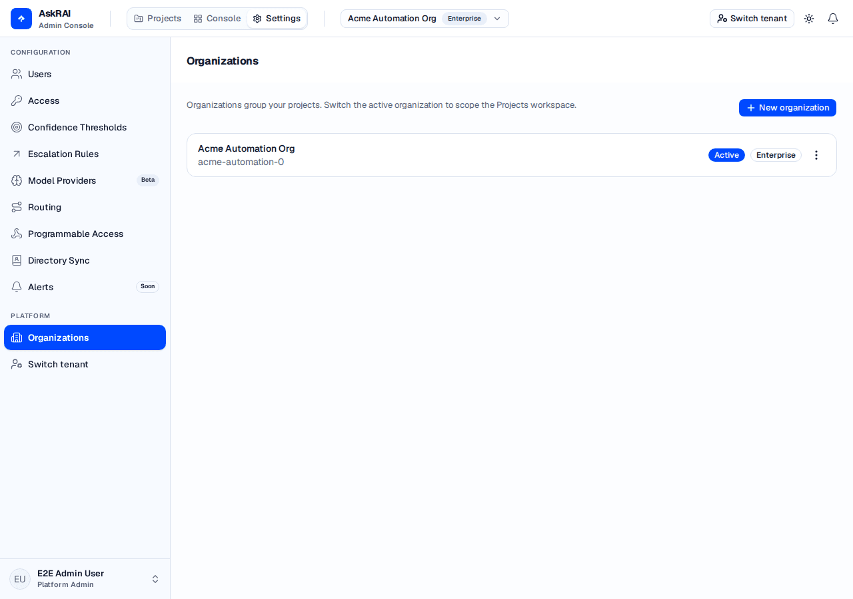Go to Access settings
853x599 pixels.
click(x=85, y=100)
